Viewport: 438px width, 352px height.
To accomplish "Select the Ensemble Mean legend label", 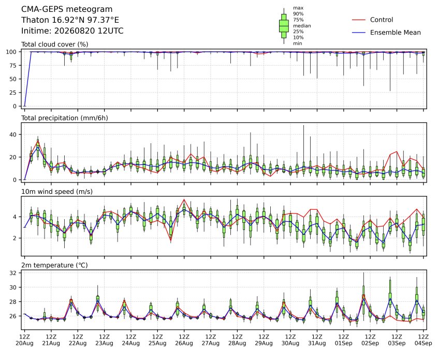I will 395,33.
